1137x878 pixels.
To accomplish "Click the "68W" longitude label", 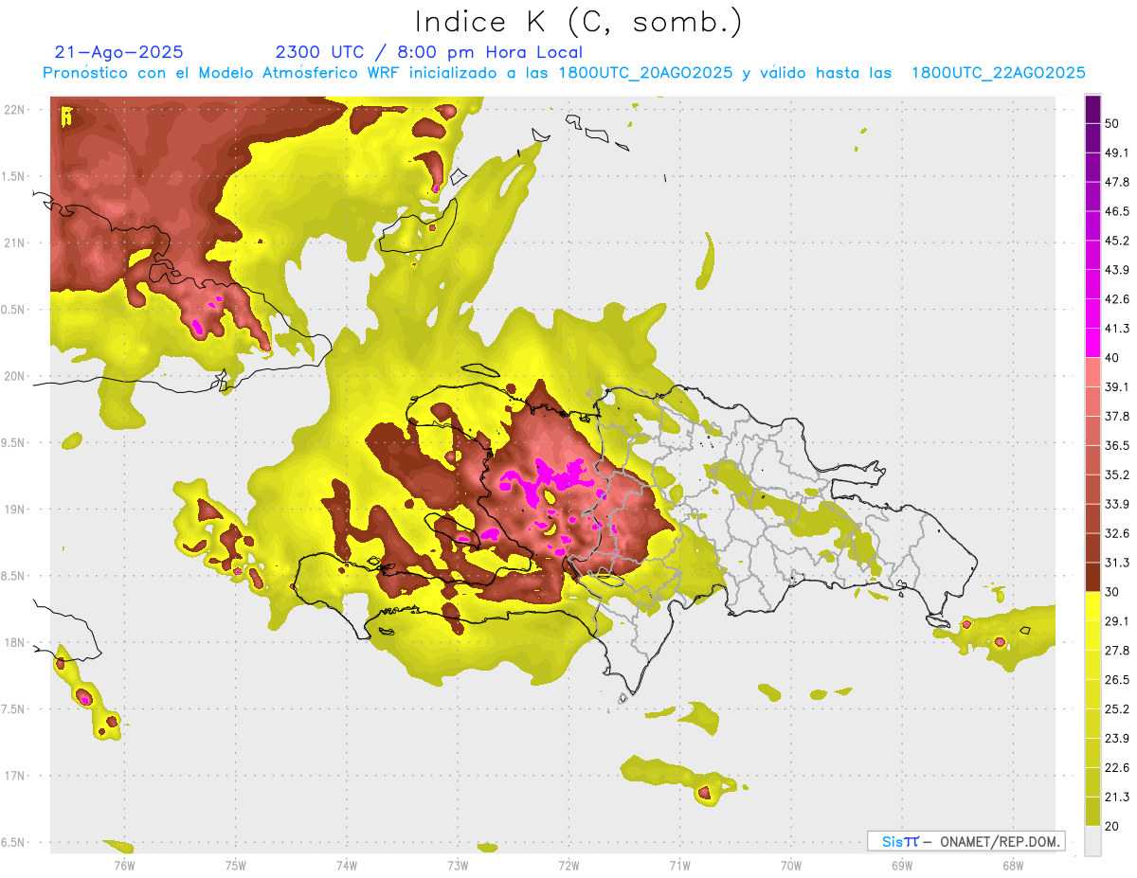I will coord(1013,865).
